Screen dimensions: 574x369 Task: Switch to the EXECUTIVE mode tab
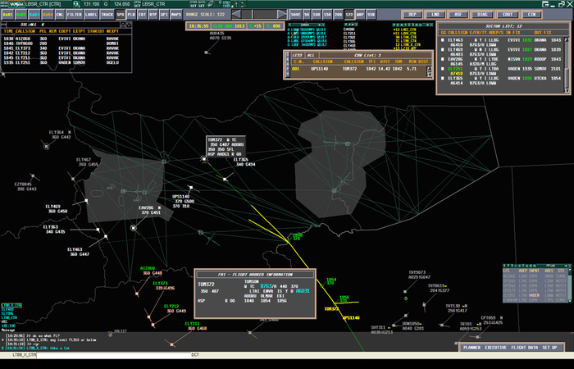495,348
